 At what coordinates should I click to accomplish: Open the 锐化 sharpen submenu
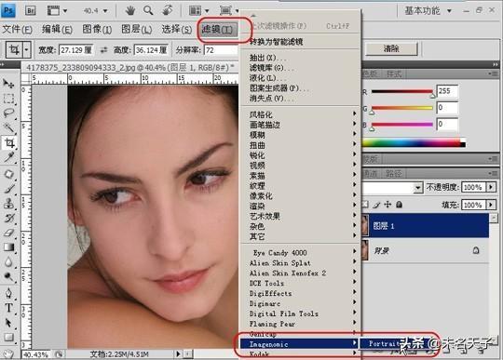[301, 155]
